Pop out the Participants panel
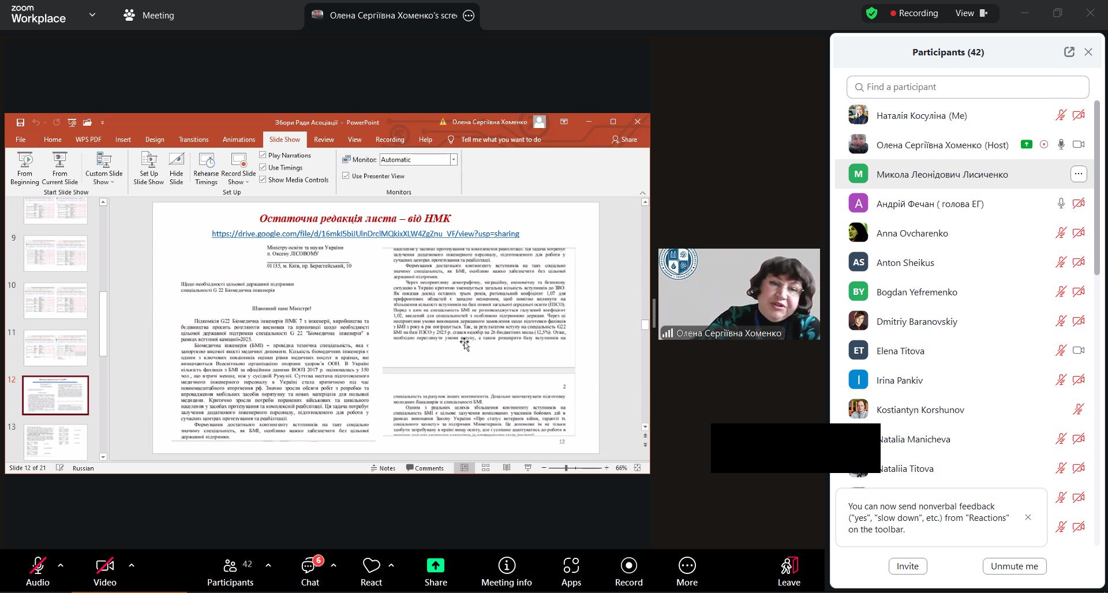 (1069, 52)
